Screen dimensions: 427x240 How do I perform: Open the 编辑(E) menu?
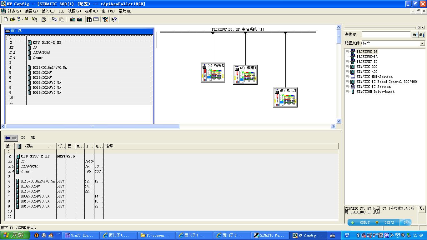[31, 11]
